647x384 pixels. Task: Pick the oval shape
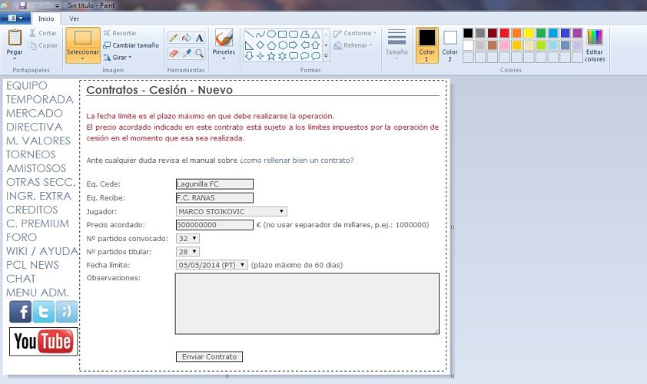[x=271, y=34]
